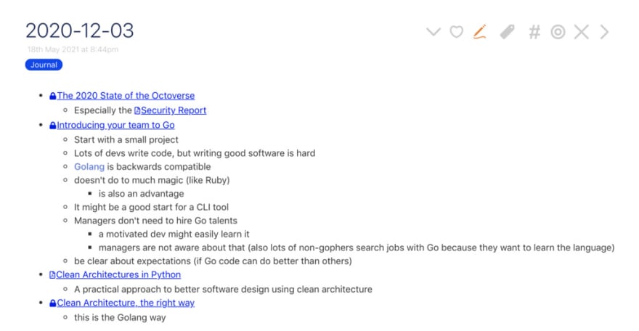The width and height of the screenshot is (639, 331).
Task: Click 'managers are not aware about that' line
Action: 357,248
